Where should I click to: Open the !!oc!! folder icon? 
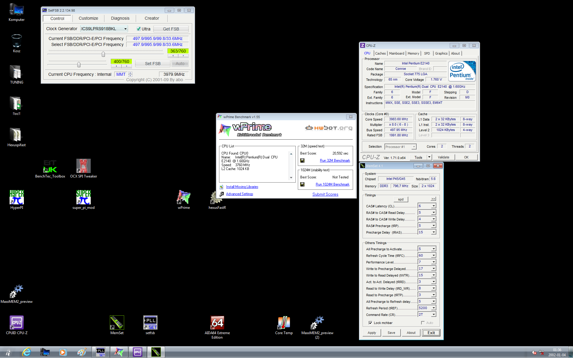coord(16,106)
